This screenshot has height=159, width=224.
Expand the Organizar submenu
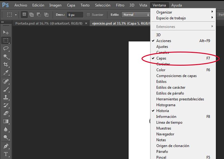pyautogui.click(x=183, y=12)
